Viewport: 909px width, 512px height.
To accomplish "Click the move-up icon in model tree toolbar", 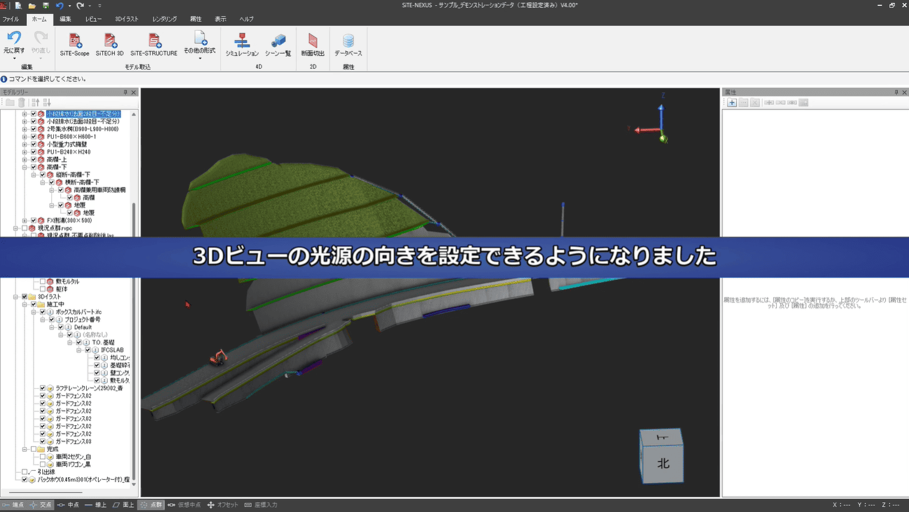I will tap(35, 102).
